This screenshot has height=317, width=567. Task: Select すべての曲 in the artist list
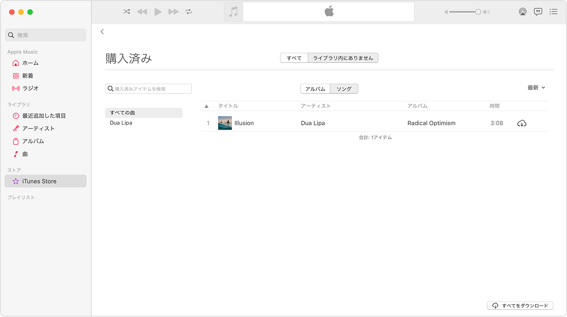tap(144, 113)
